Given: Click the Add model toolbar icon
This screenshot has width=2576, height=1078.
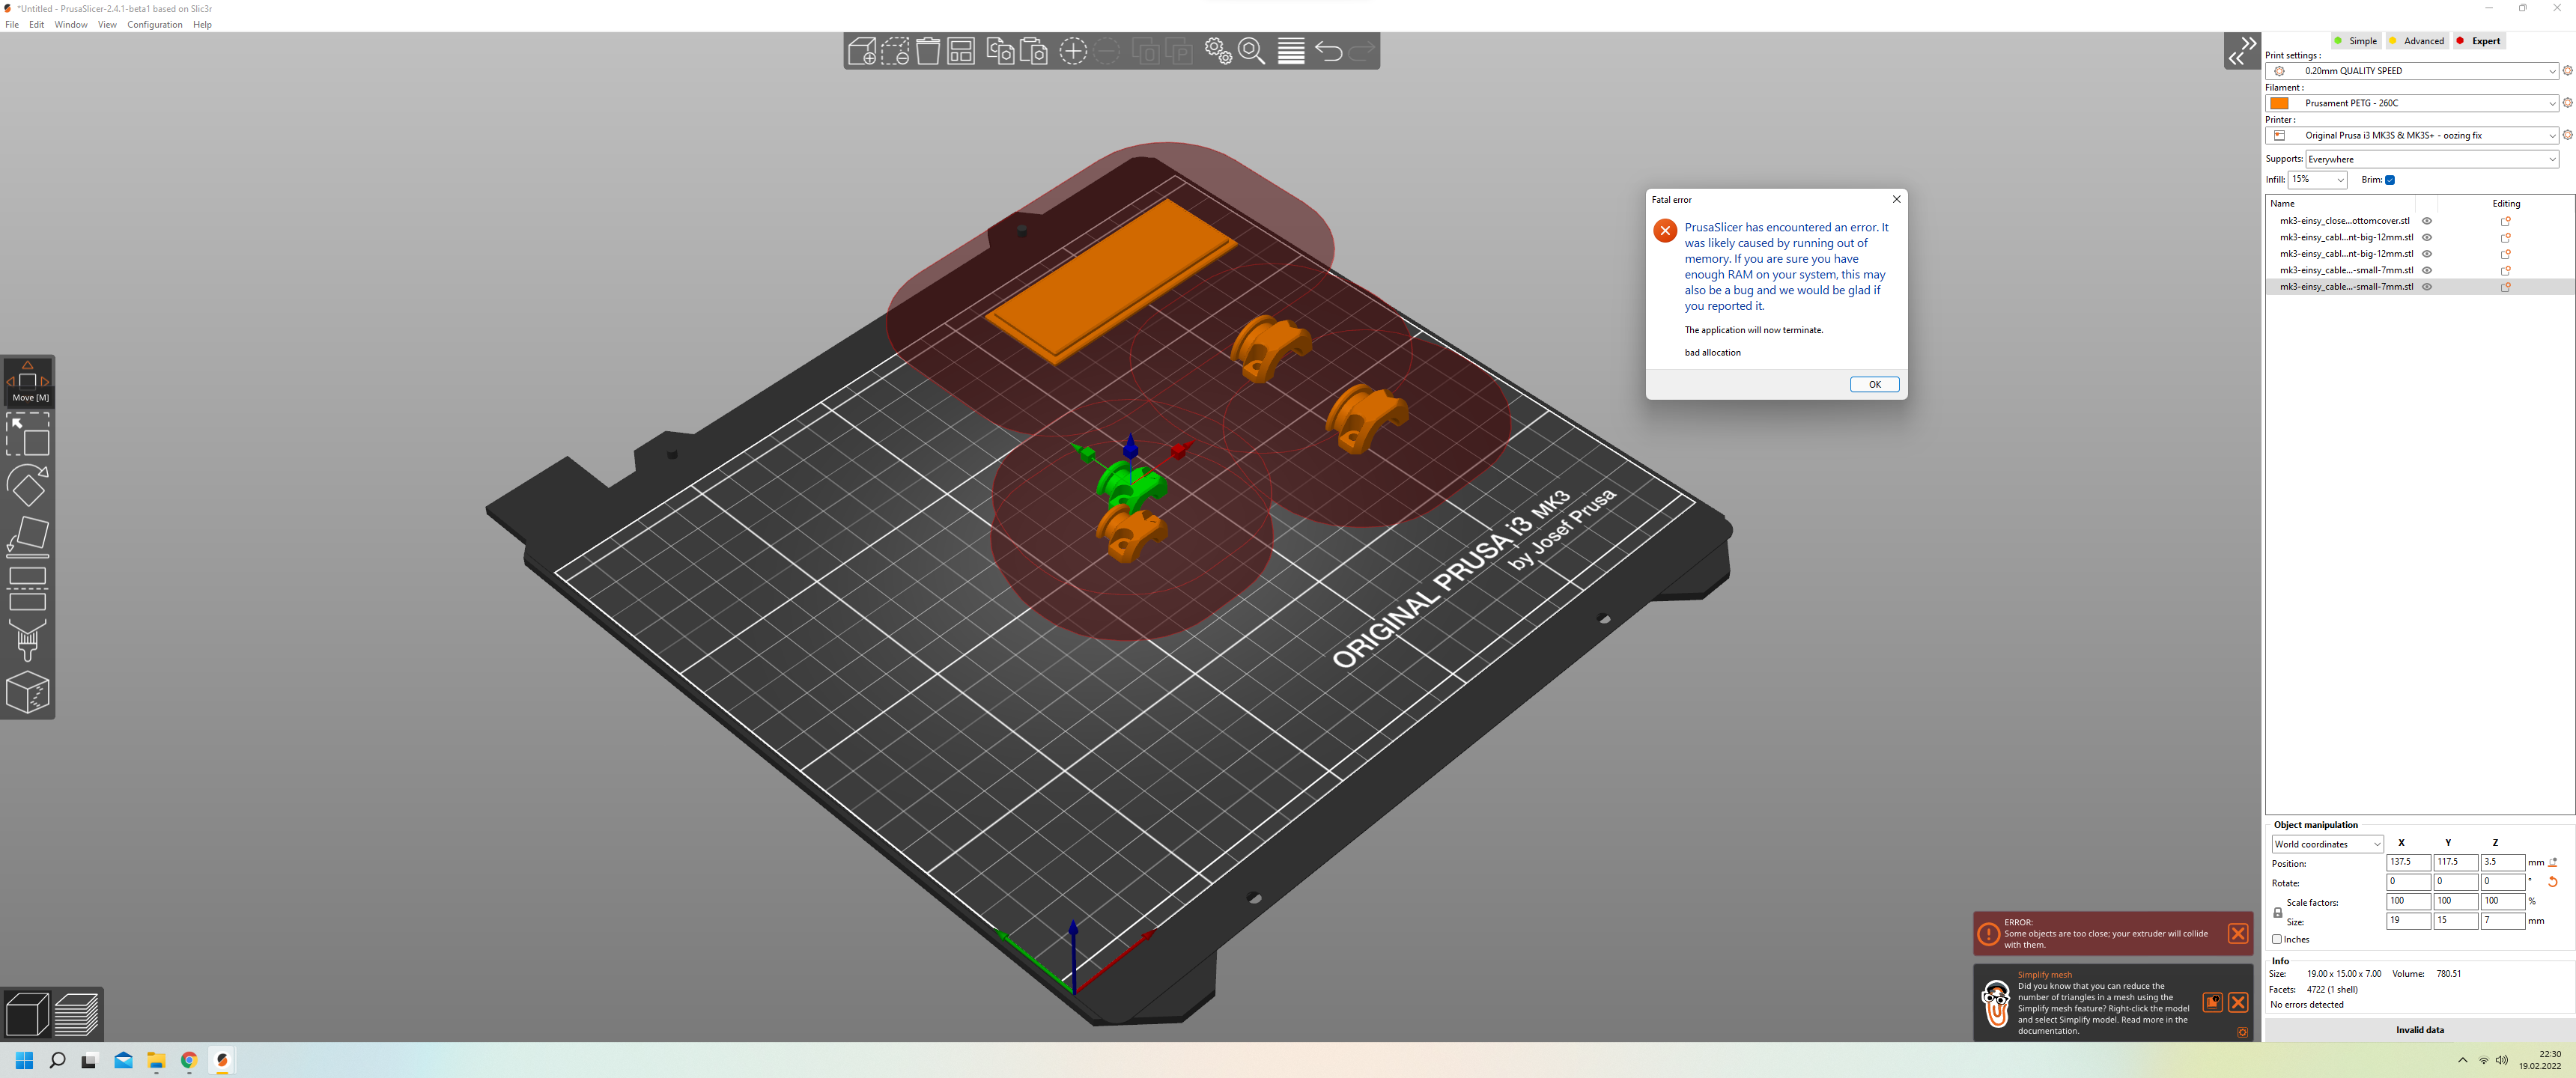Looking at the screenshot, I should point(862,51).
